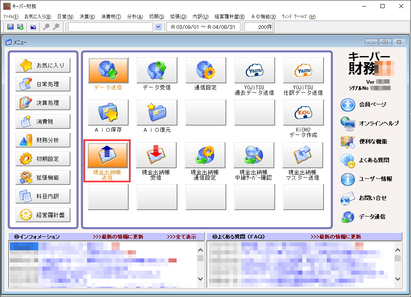The width and height of the screenshot is (411, 297).
Task: Open the AiO復元 folder icon
Action: pos(157,113)
